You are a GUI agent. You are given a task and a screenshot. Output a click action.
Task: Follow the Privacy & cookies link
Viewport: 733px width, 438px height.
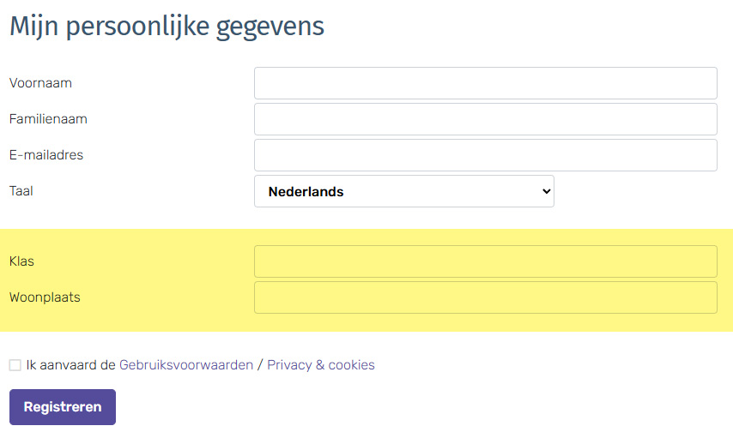click(x=321, y=365)
